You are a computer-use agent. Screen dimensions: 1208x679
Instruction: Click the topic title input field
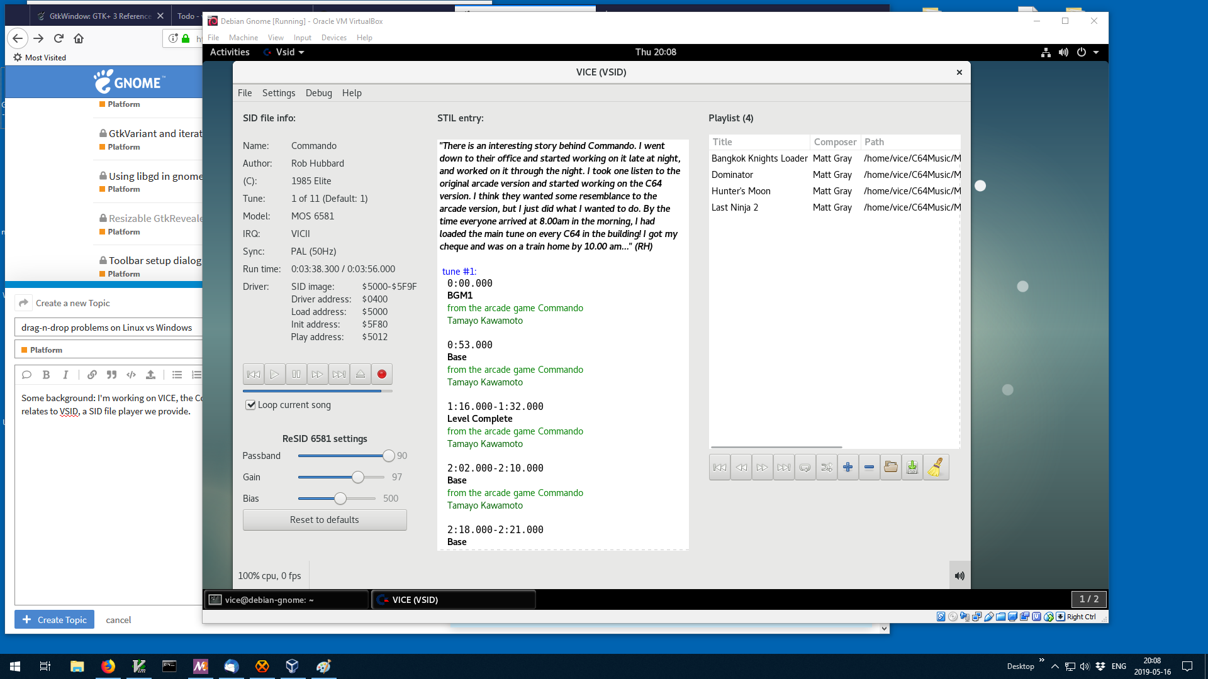coord(108,328)
